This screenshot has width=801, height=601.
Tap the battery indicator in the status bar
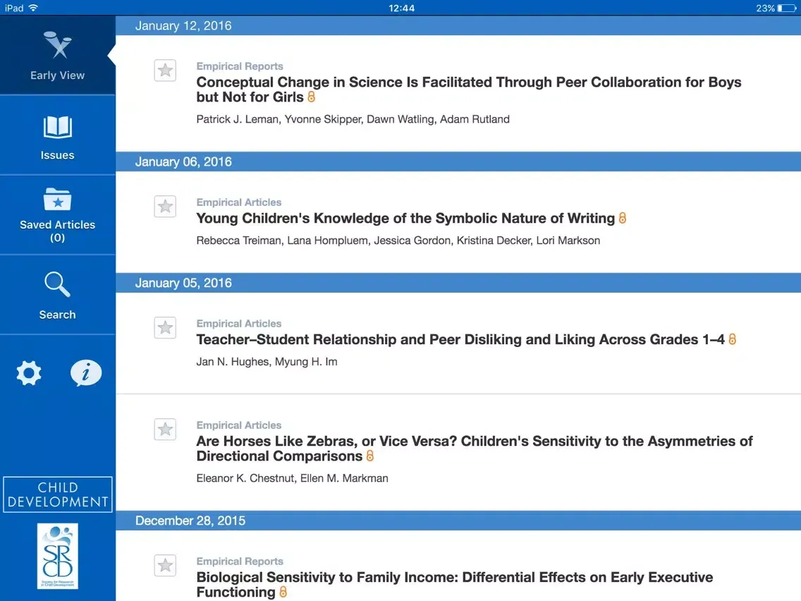786,8
